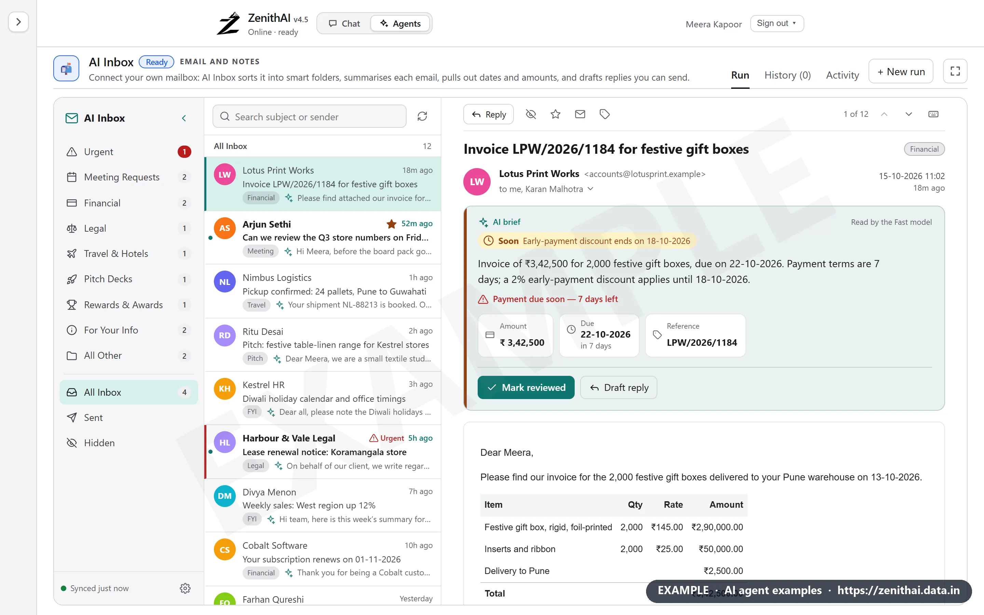Show the Hidden folder
The width and height of the screenshot is (984, 615).
(129, 443)
